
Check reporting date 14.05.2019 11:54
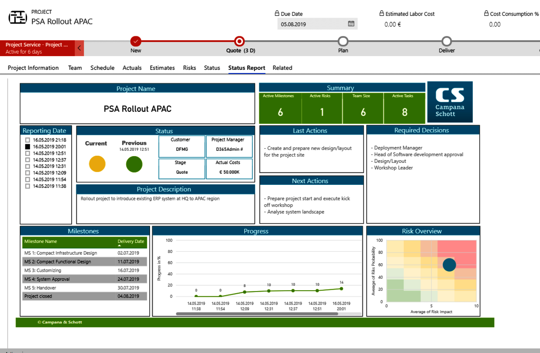(27, 180)
